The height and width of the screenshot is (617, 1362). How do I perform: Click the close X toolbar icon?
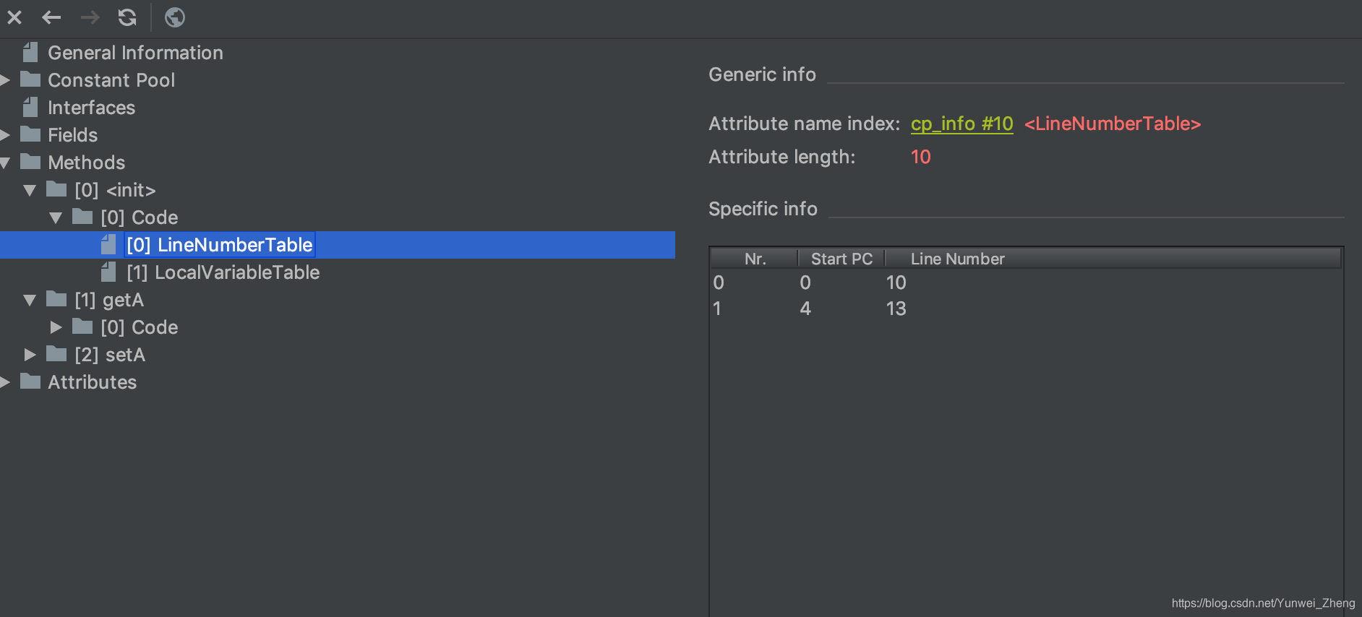(14, 17)
